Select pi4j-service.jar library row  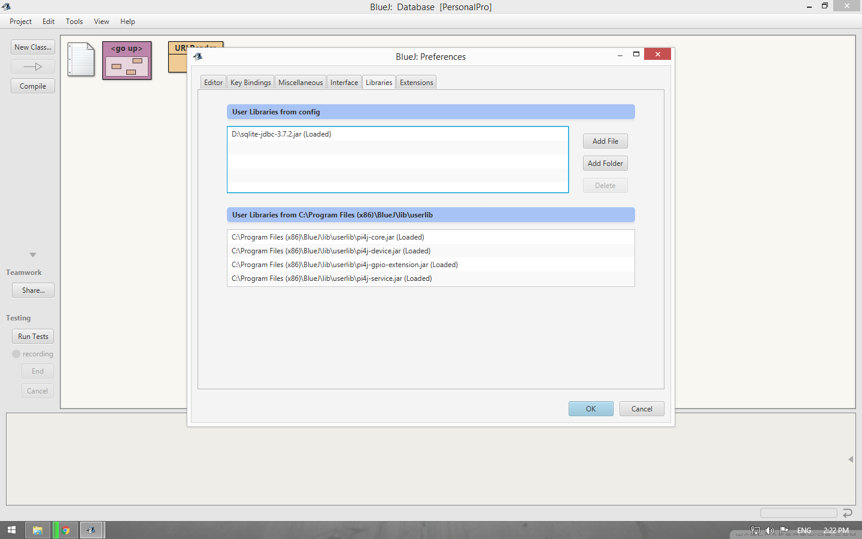tap(430, 278)
